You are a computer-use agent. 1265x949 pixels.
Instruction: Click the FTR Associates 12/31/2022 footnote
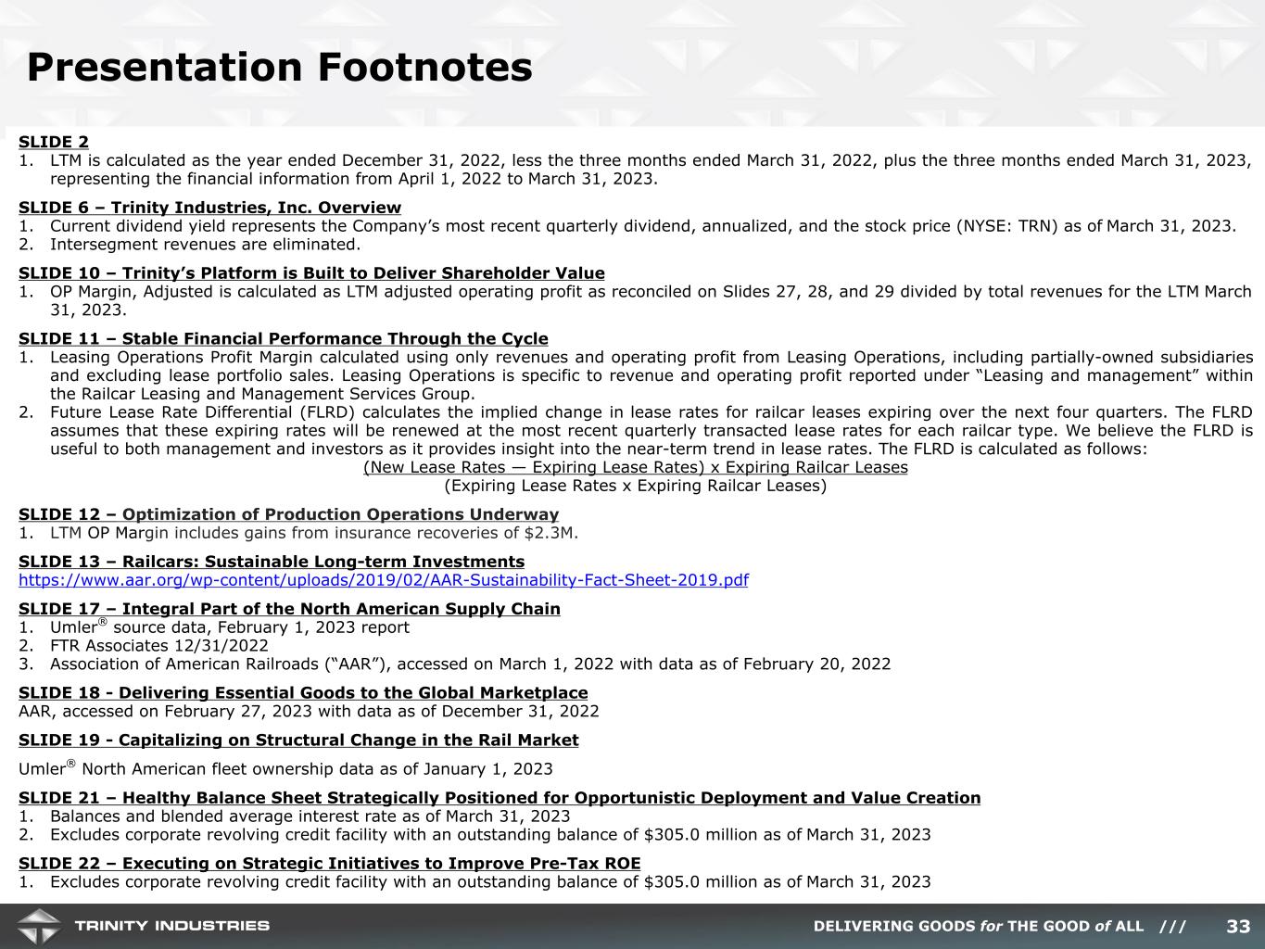coord(158,646)
